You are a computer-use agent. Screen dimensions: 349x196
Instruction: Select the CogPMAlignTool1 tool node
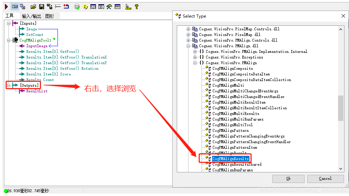click(35, 40)
